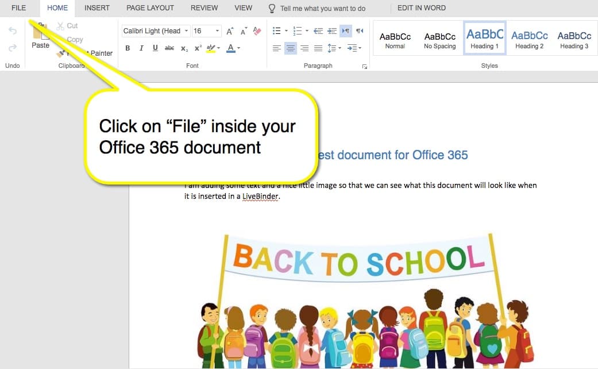Decrease the paragraph indent

pyautogui.click(x=318, y=31)
